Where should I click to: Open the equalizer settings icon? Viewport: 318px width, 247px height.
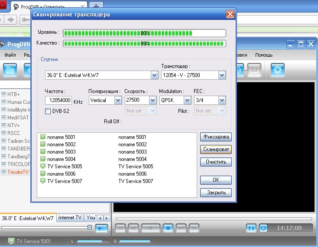point(251,228)
